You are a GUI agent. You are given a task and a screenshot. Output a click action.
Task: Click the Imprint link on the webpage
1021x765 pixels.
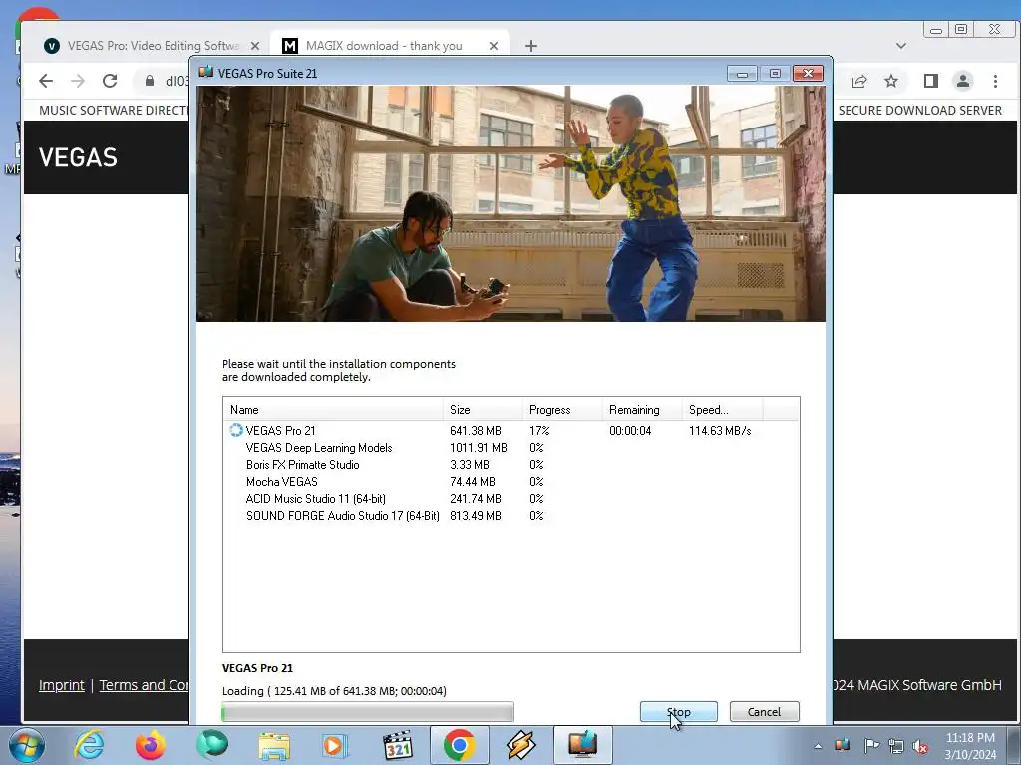tap(61, 685)
